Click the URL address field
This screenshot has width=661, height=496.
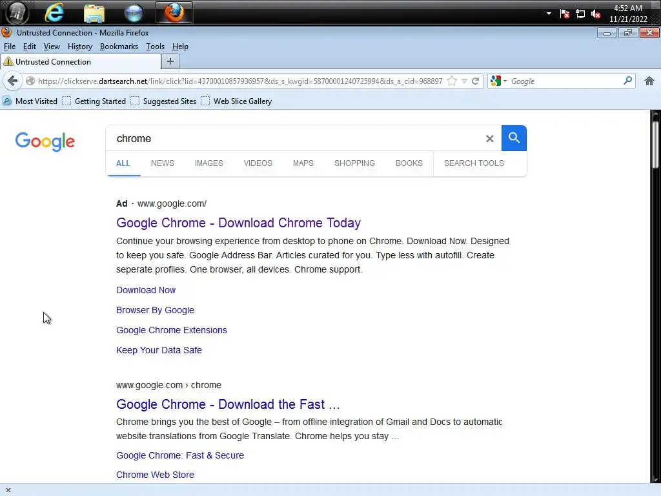click(x=240, y=81)
